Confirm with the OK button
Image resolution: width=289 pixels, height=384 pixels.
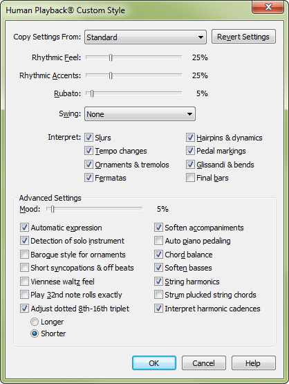154,363
